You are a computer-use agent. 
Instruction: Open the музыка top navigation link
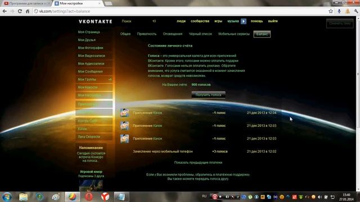pos(233,21)
